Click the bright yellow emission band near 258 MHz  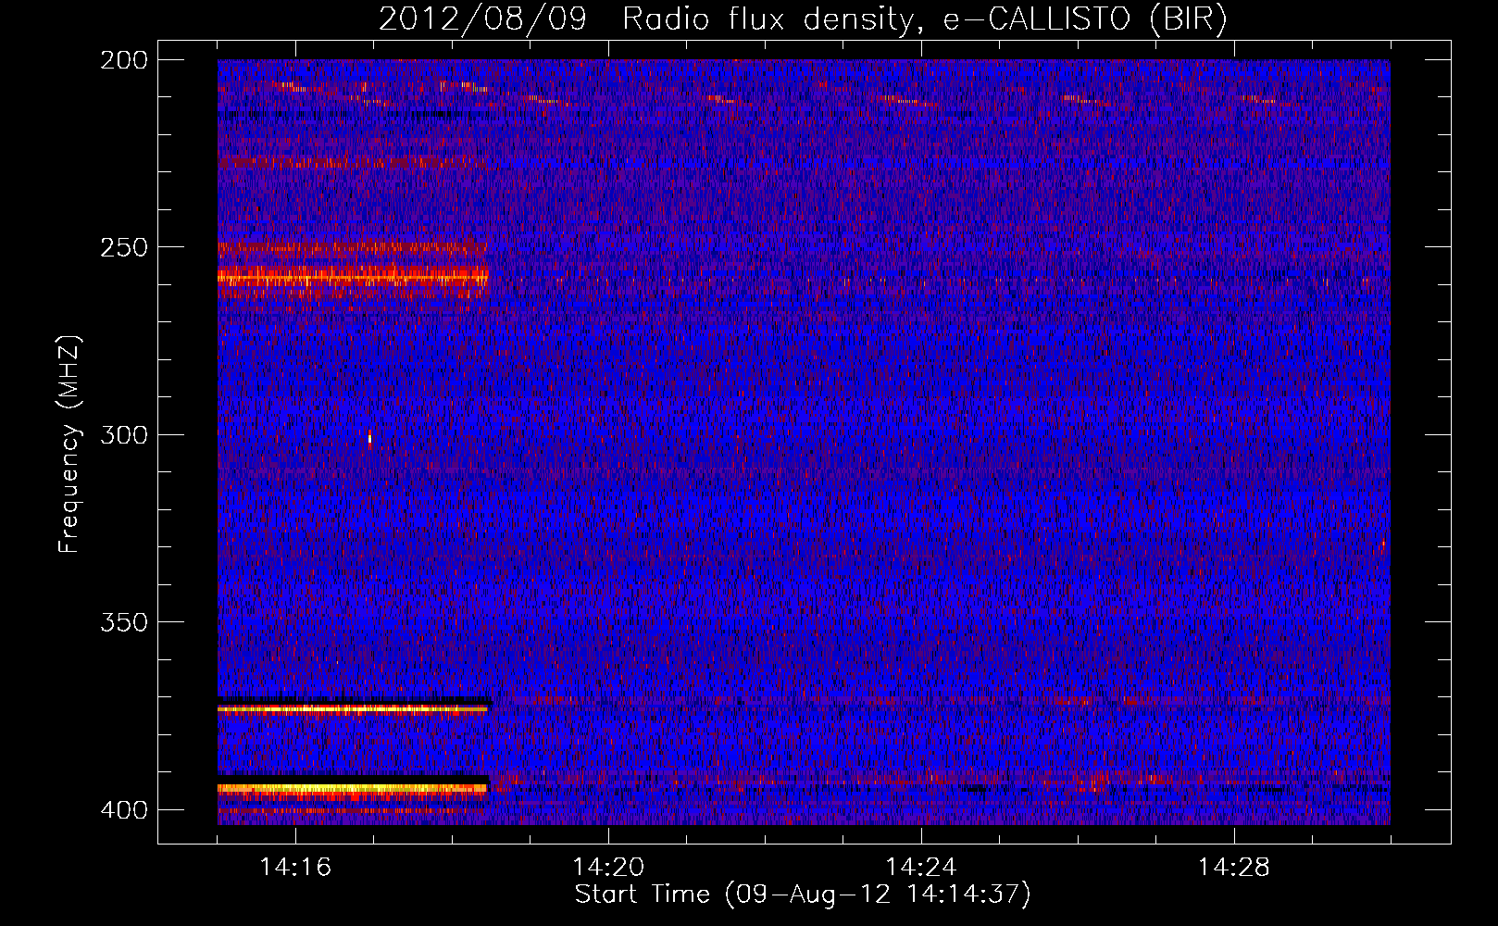pyautogui.click(x=353, y=276)
